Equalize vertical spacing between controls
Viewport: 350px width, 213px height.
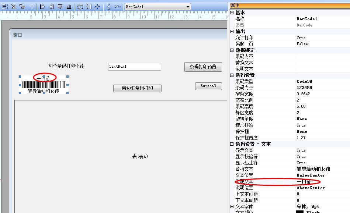[109, 7]
